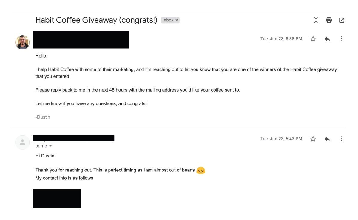This screenshot has width=358, height=220.
Task: Open more options for the 5:38 PM message
Action: tap(342, 39)
